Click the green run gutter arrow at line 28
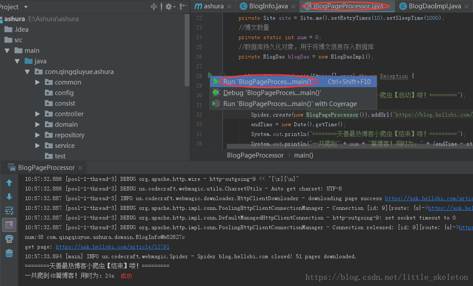The height and width of the screenshot is (286, 473). click(210, 75)
